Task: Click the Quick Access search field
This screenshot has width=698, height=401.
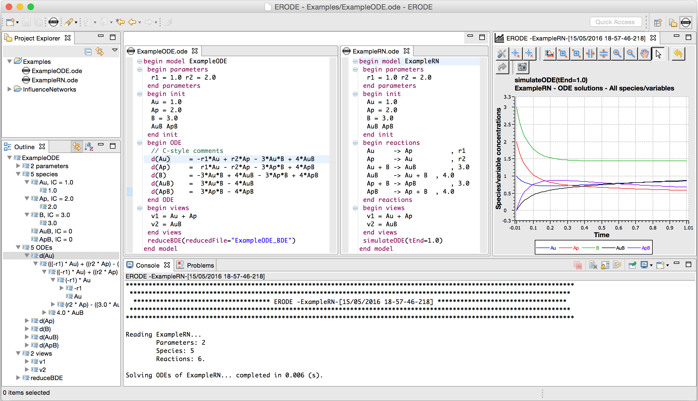Action: (x=615, y=22)
